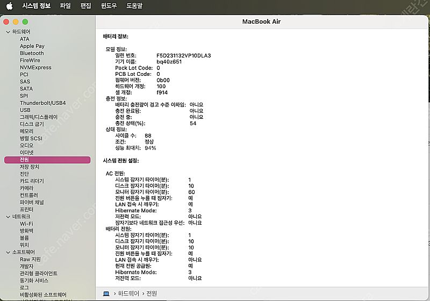The width and height of the screenshot is (430, 301).
Task: Select Wi-Fi under 네트워크
Action: tap(26, 224)
